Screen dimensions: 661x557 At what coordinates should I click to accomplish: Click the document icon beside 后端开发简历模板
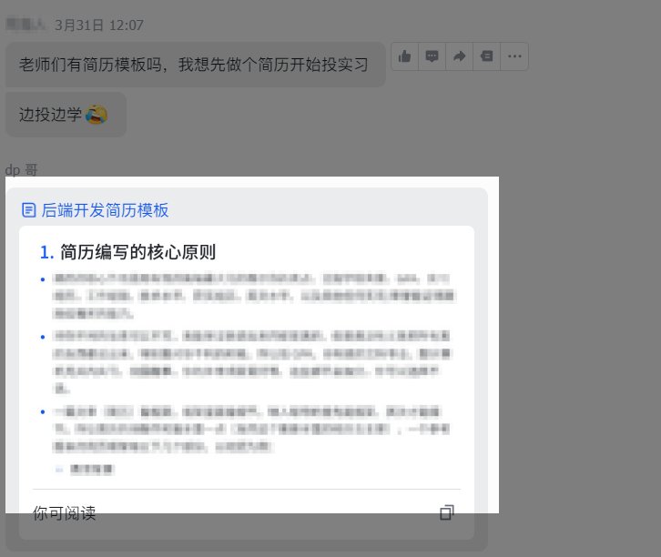28,210
